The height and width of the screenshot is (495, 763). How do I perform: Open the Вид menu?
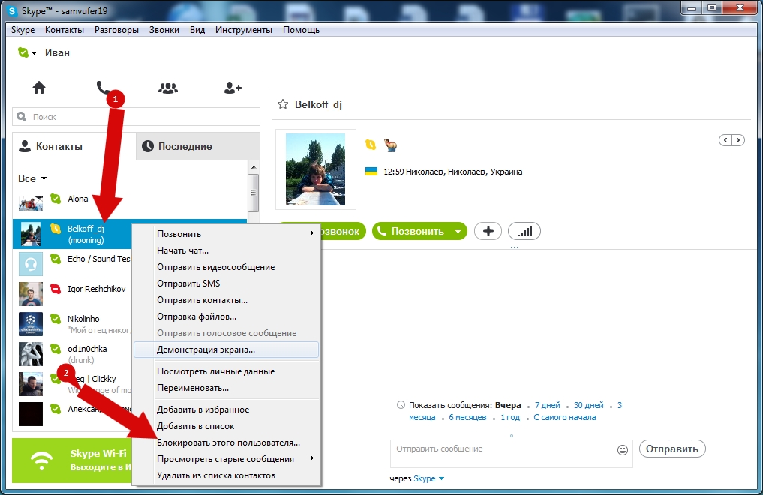coord(197,30)
